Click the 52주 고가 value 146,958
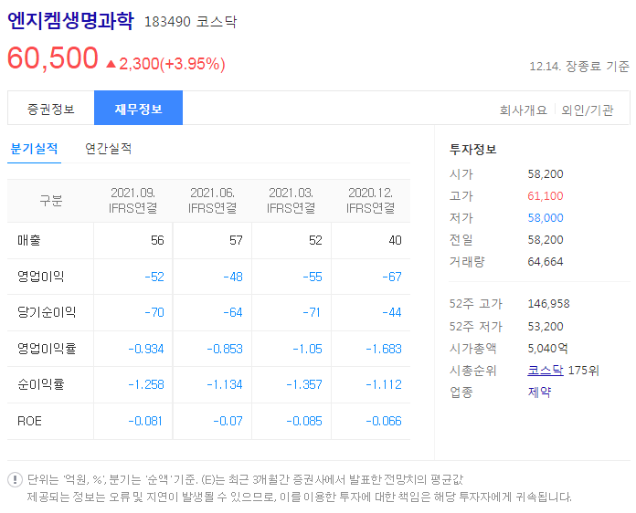The width and height of the screenshot is (636, 513). tap(548, 303)
